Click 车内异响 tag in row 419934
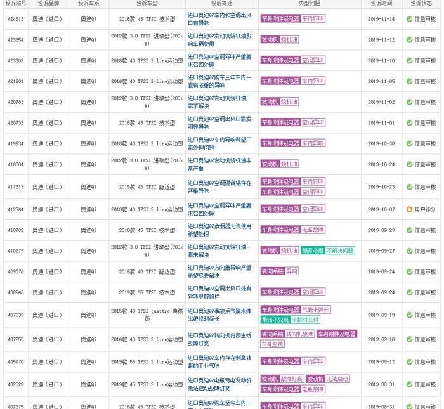Viewport: 444px width, 409px height. coord(313,143)
